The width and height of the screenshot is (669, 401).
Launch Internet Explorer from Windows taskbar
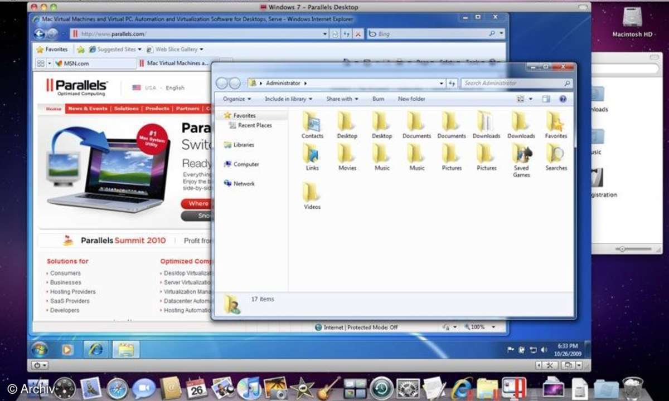click(95, 350)
